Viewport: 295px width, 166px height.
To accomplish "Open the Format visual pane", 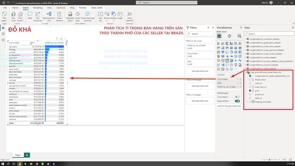I will pyautogui.click(x=229, y=36).
